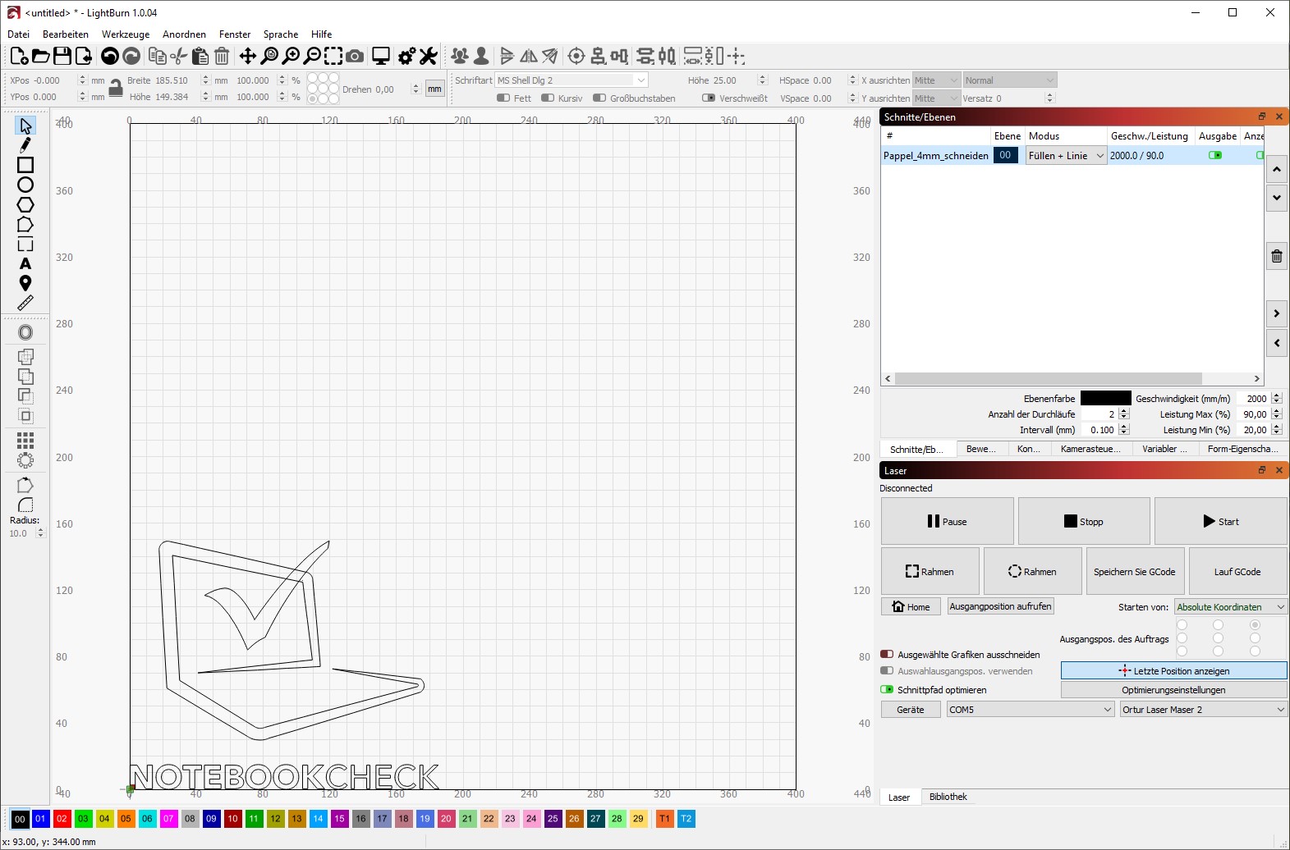Screen dimensions: 1290x850
Task: Save the project with floppy icon
Action: point(62,56)
